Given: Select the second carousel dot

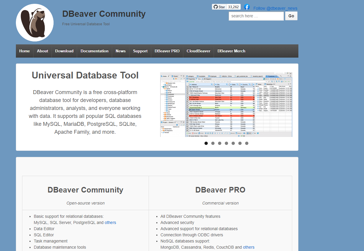Looking at the screenshot, I should [x=213, y=143].
